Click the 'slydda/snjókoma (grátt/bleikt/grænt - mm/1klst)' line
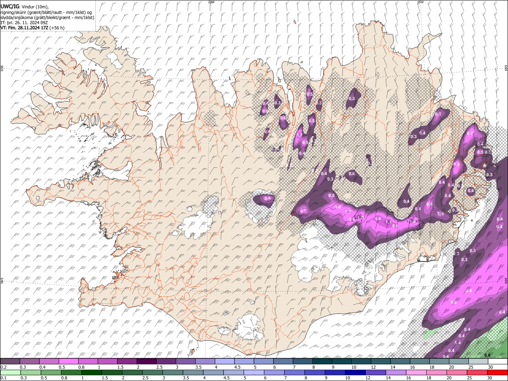The image size is (508, 381). [48, 17]
